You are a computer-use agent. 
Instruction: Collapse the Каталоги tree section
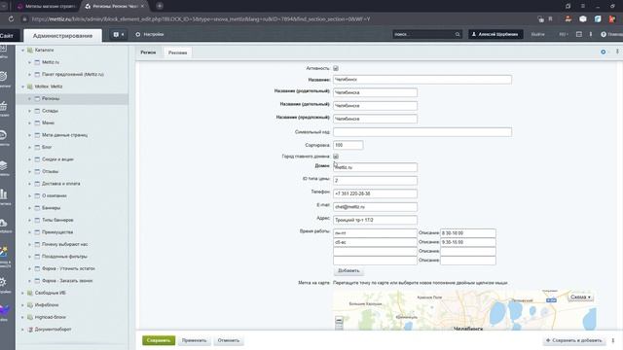(x=22, y=50)
